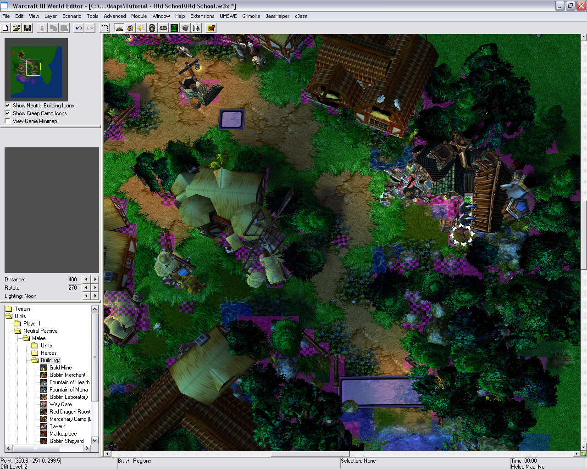
Task: Collapse the Neutral Passive folder
Action: [17, 331]
